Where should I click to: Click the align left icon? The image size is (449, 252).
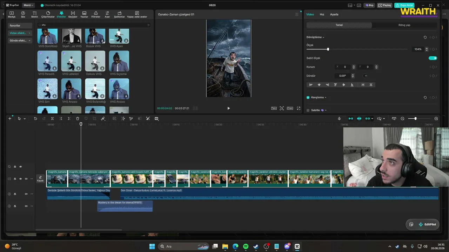tap(311, 85)
